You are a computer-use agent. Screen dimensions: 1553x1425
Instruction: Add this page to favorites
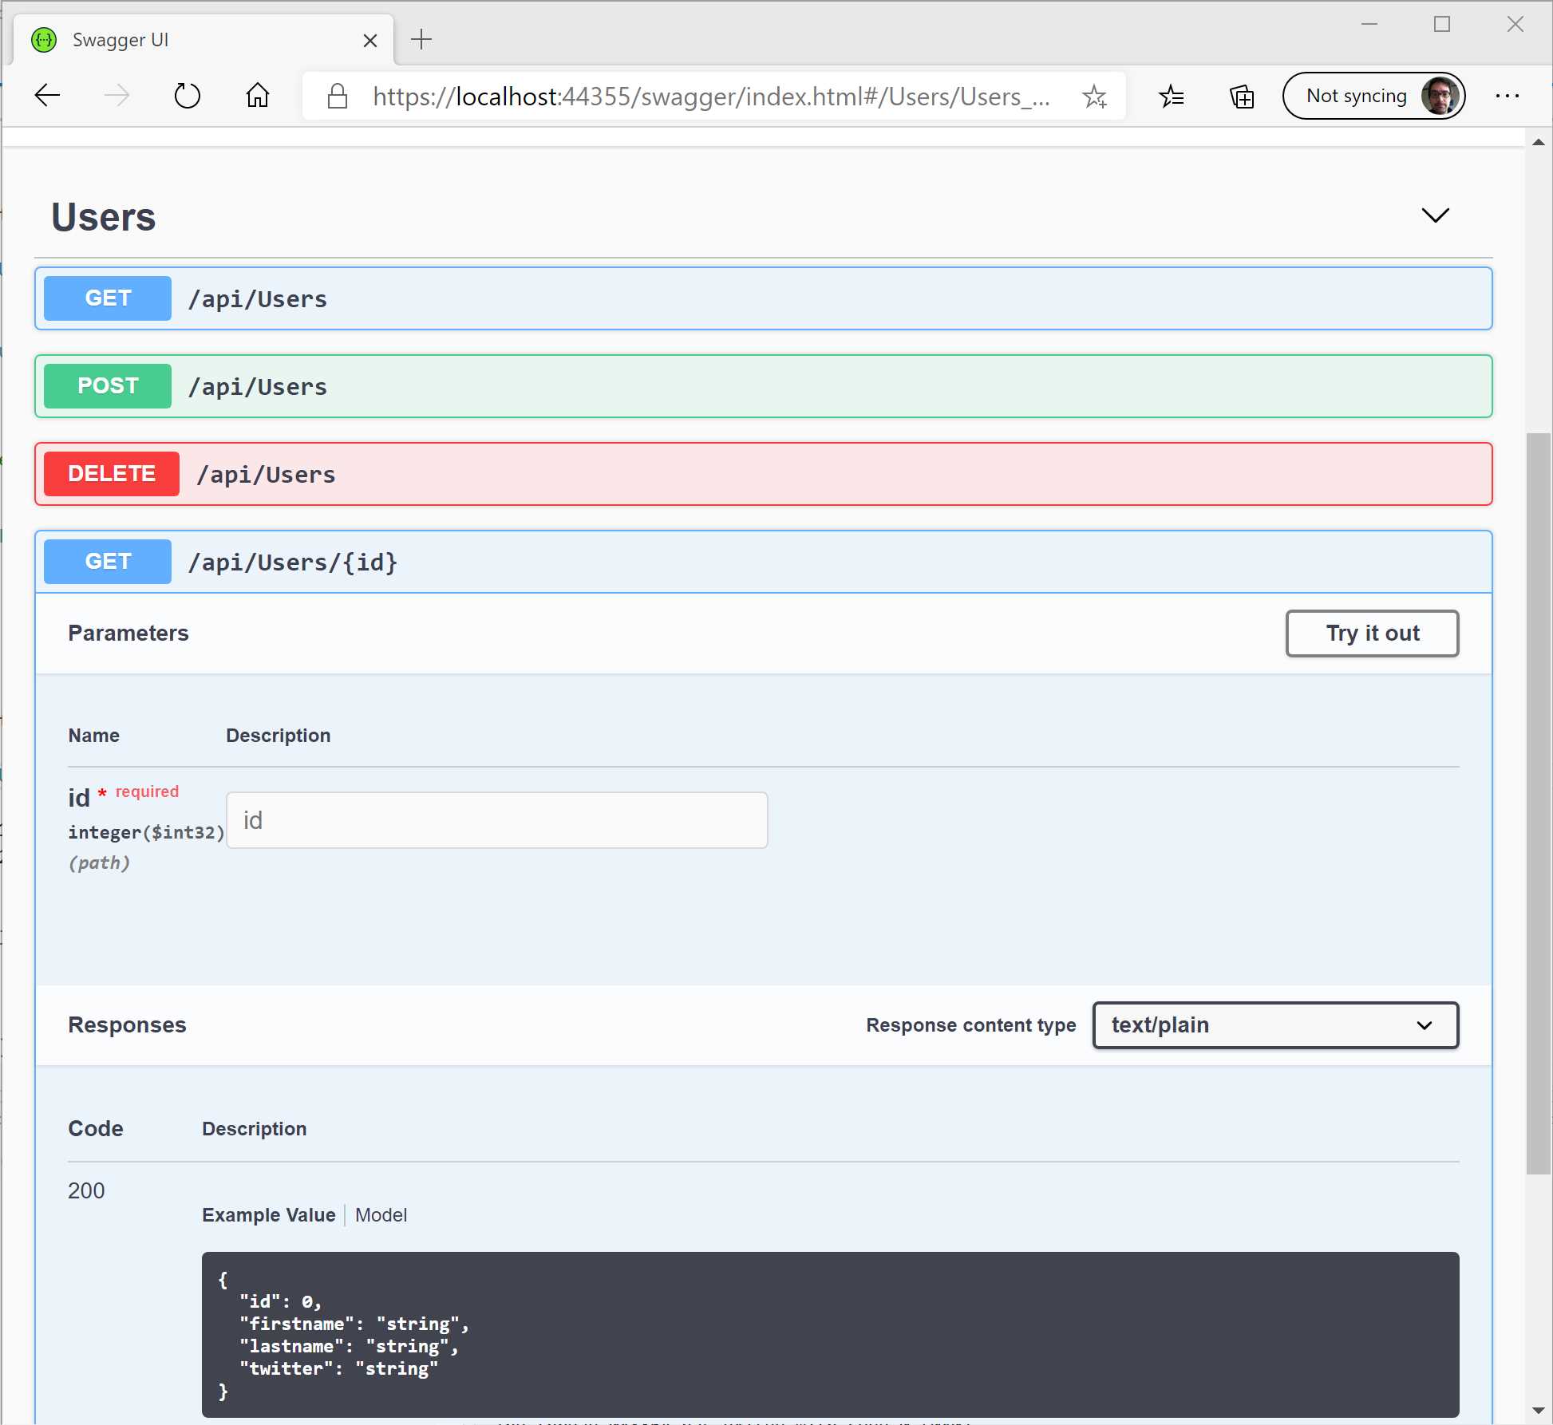[x=1095, y=96]
